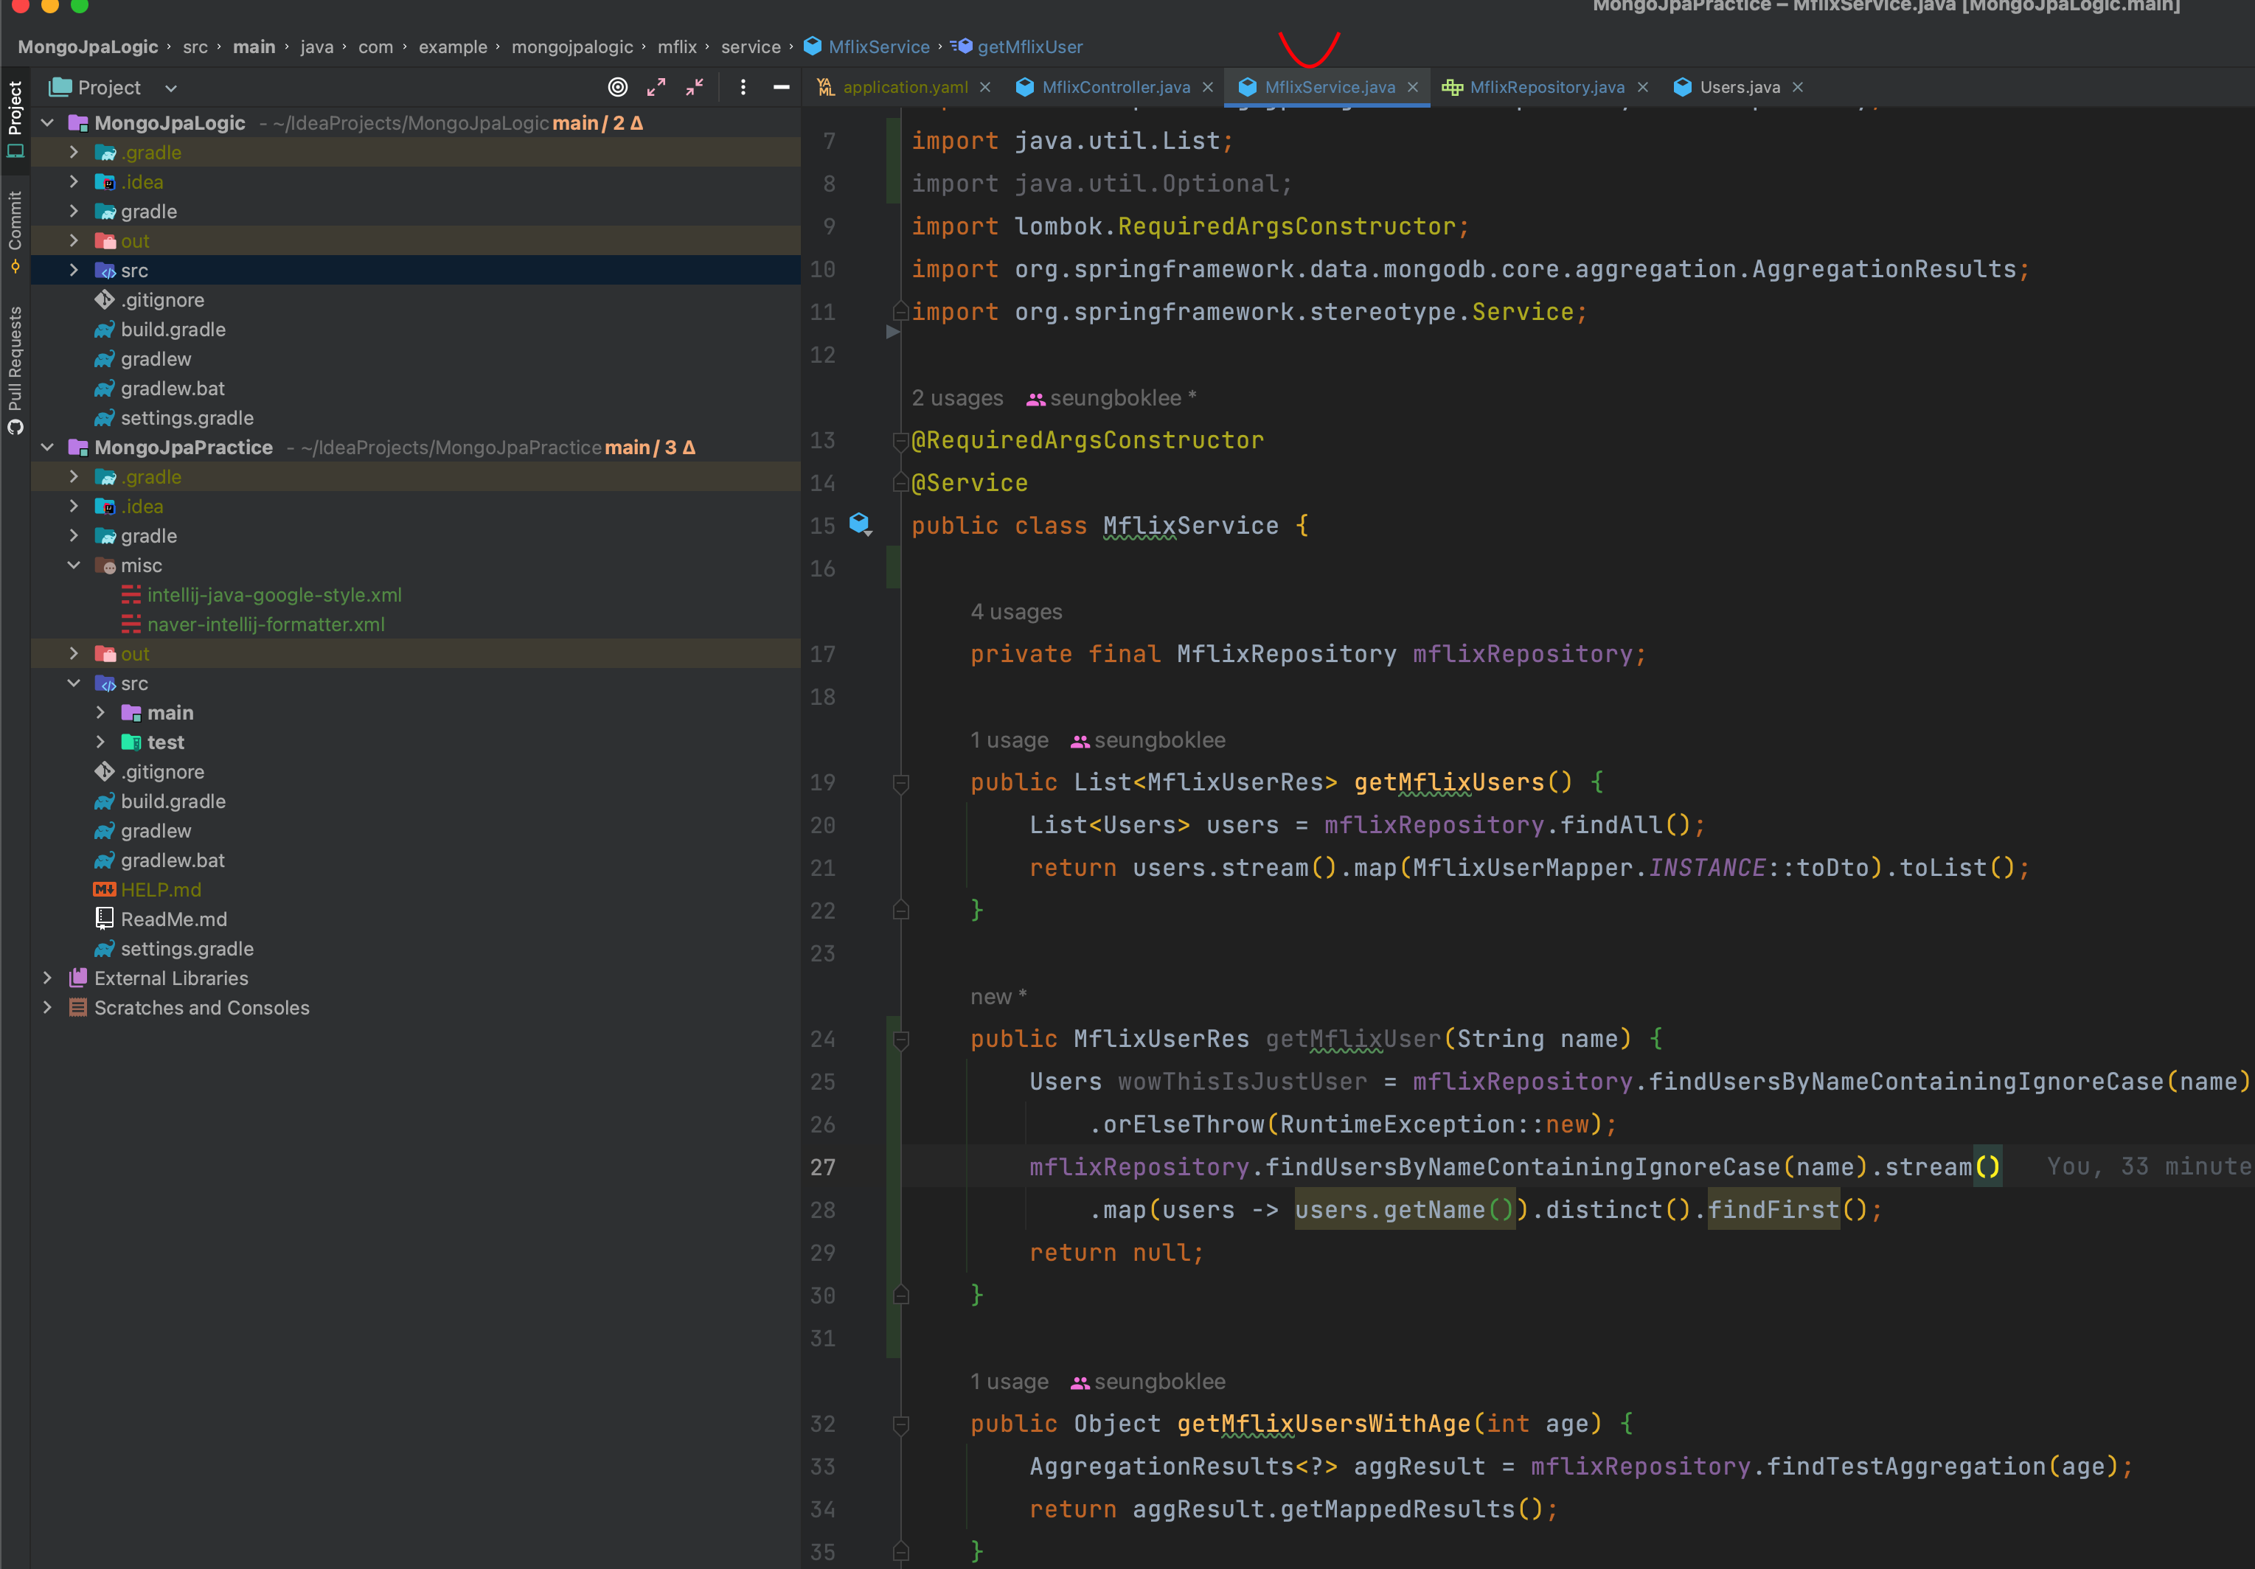The width and height of the screenshot is (2255, 1569).
Task: Open the Project view dropdown selector
Action: [x=171, y=88]
